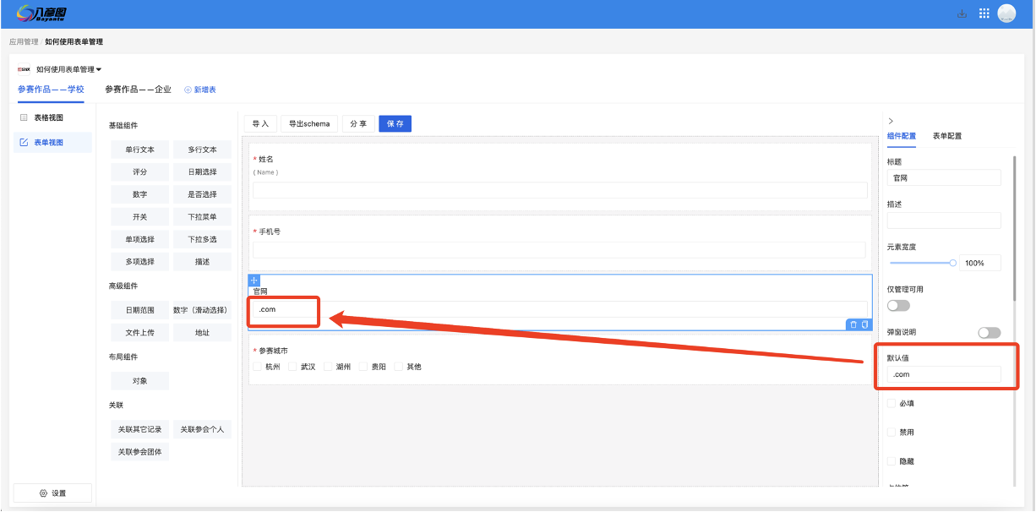The image size is (1036, 512).
Task: Open the apps grid icon
Action: [x=984, y=14]
